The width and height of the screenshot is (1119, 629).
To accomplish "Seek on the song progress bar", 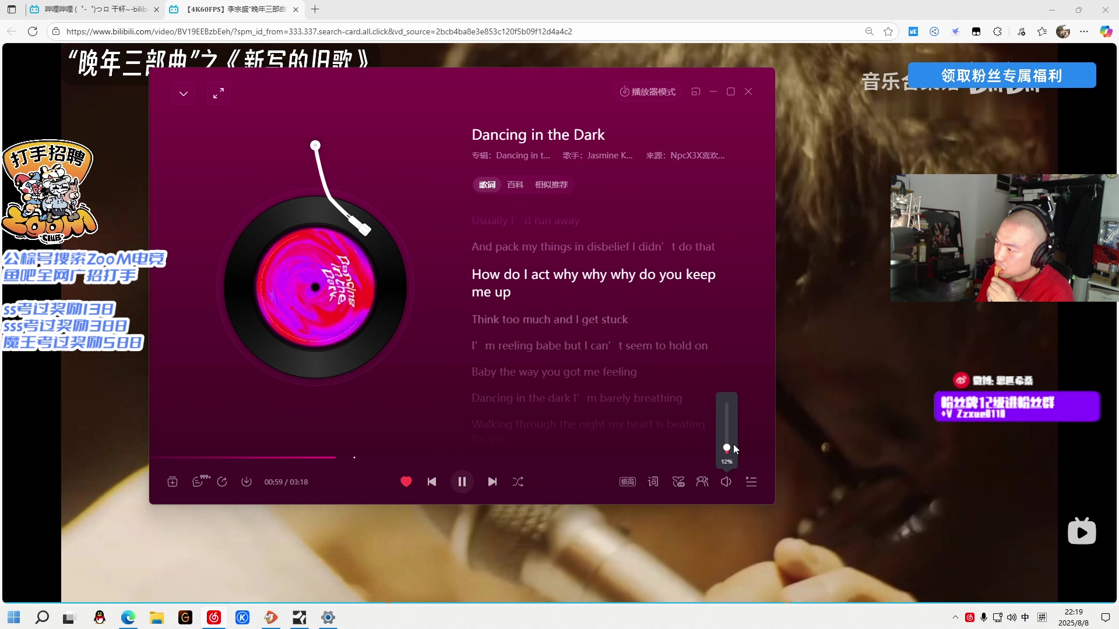I will (x=462, y=458).
